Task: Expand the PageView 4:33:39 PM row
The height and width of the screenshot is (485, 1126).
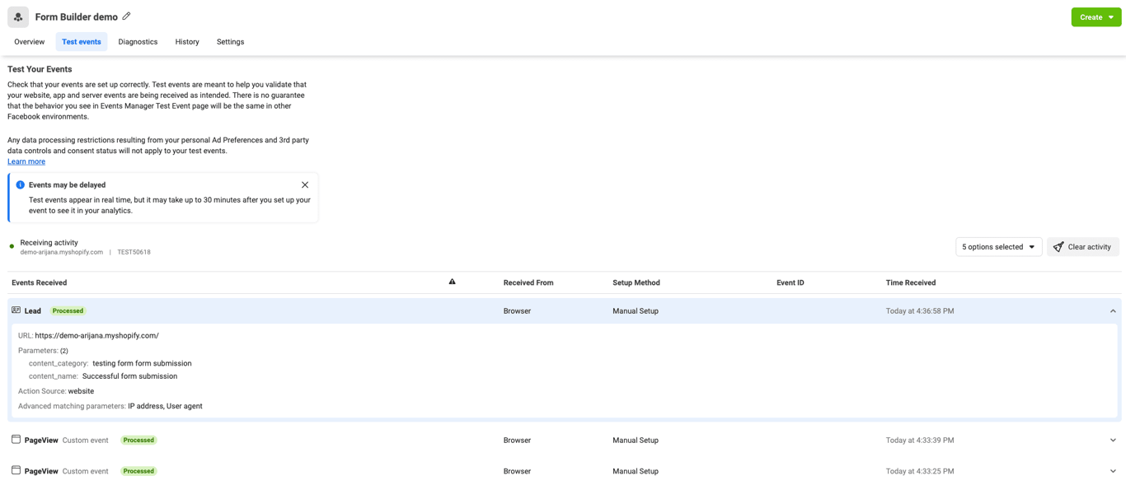Action: click(1113, 441)
